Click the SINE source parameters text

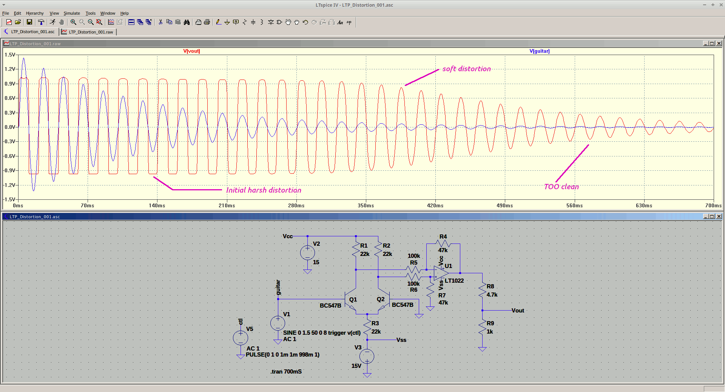[322, 333]
